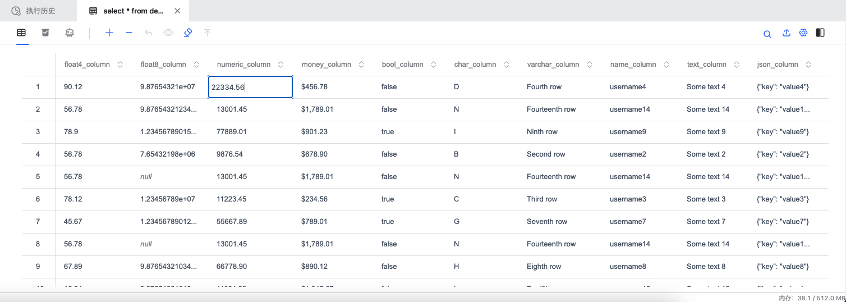Sort by numeric_column

point(281,65)
